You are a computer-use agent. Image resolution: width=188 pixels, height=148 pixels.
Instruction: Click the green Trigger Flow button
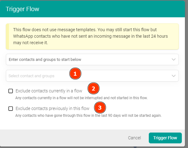pyautogui.click(x=165, y=138)
